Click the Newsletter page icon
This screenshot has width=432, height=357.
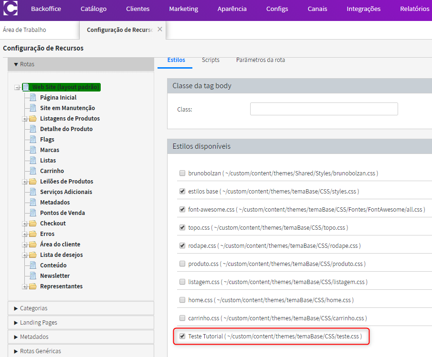(x=33, y=276)
